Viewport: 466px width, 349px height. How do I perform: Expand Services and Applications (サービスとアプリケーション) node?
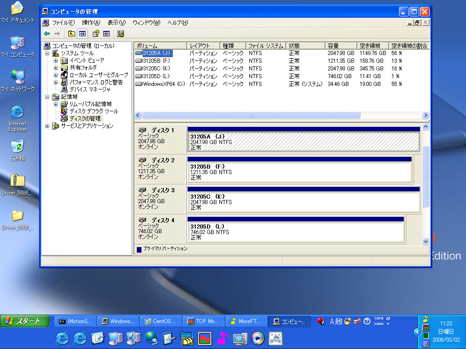(48, 126)
